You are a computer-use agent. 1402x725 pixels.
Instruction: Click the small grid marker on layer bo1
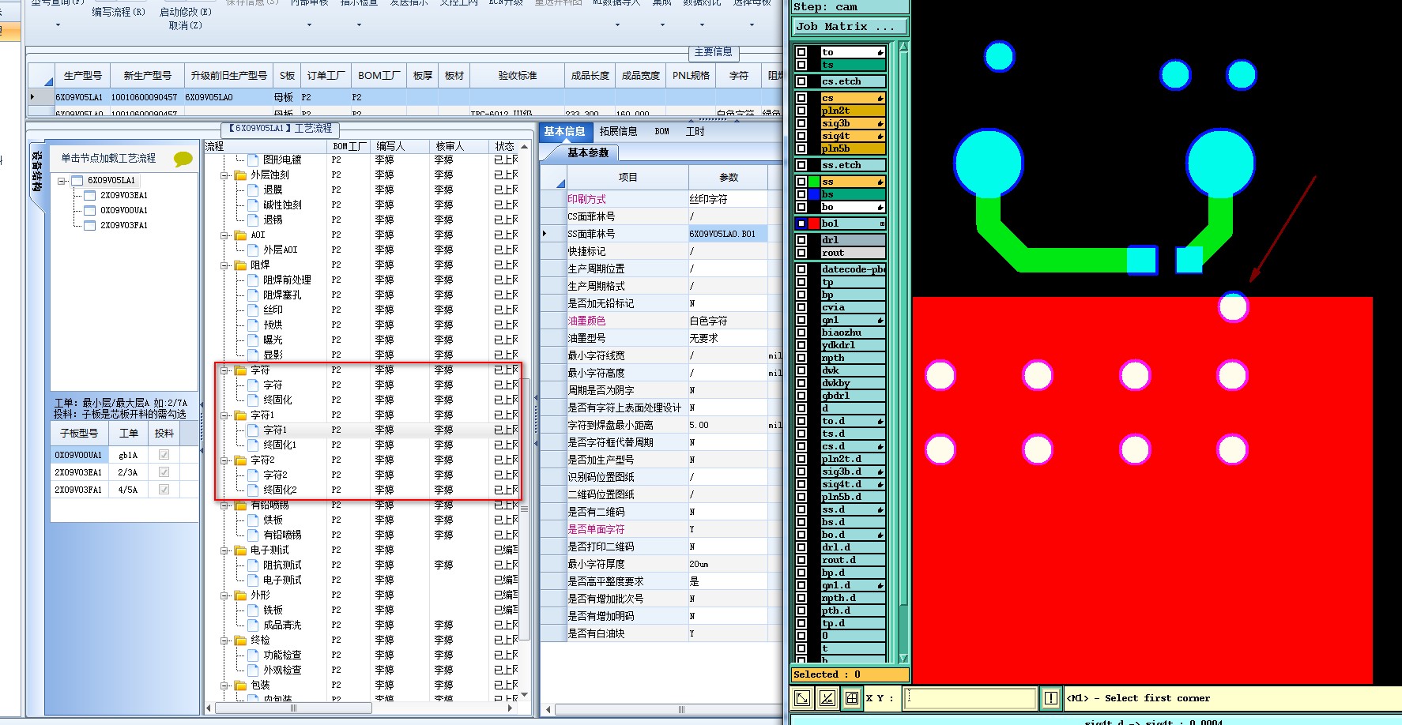click(882, 224)
